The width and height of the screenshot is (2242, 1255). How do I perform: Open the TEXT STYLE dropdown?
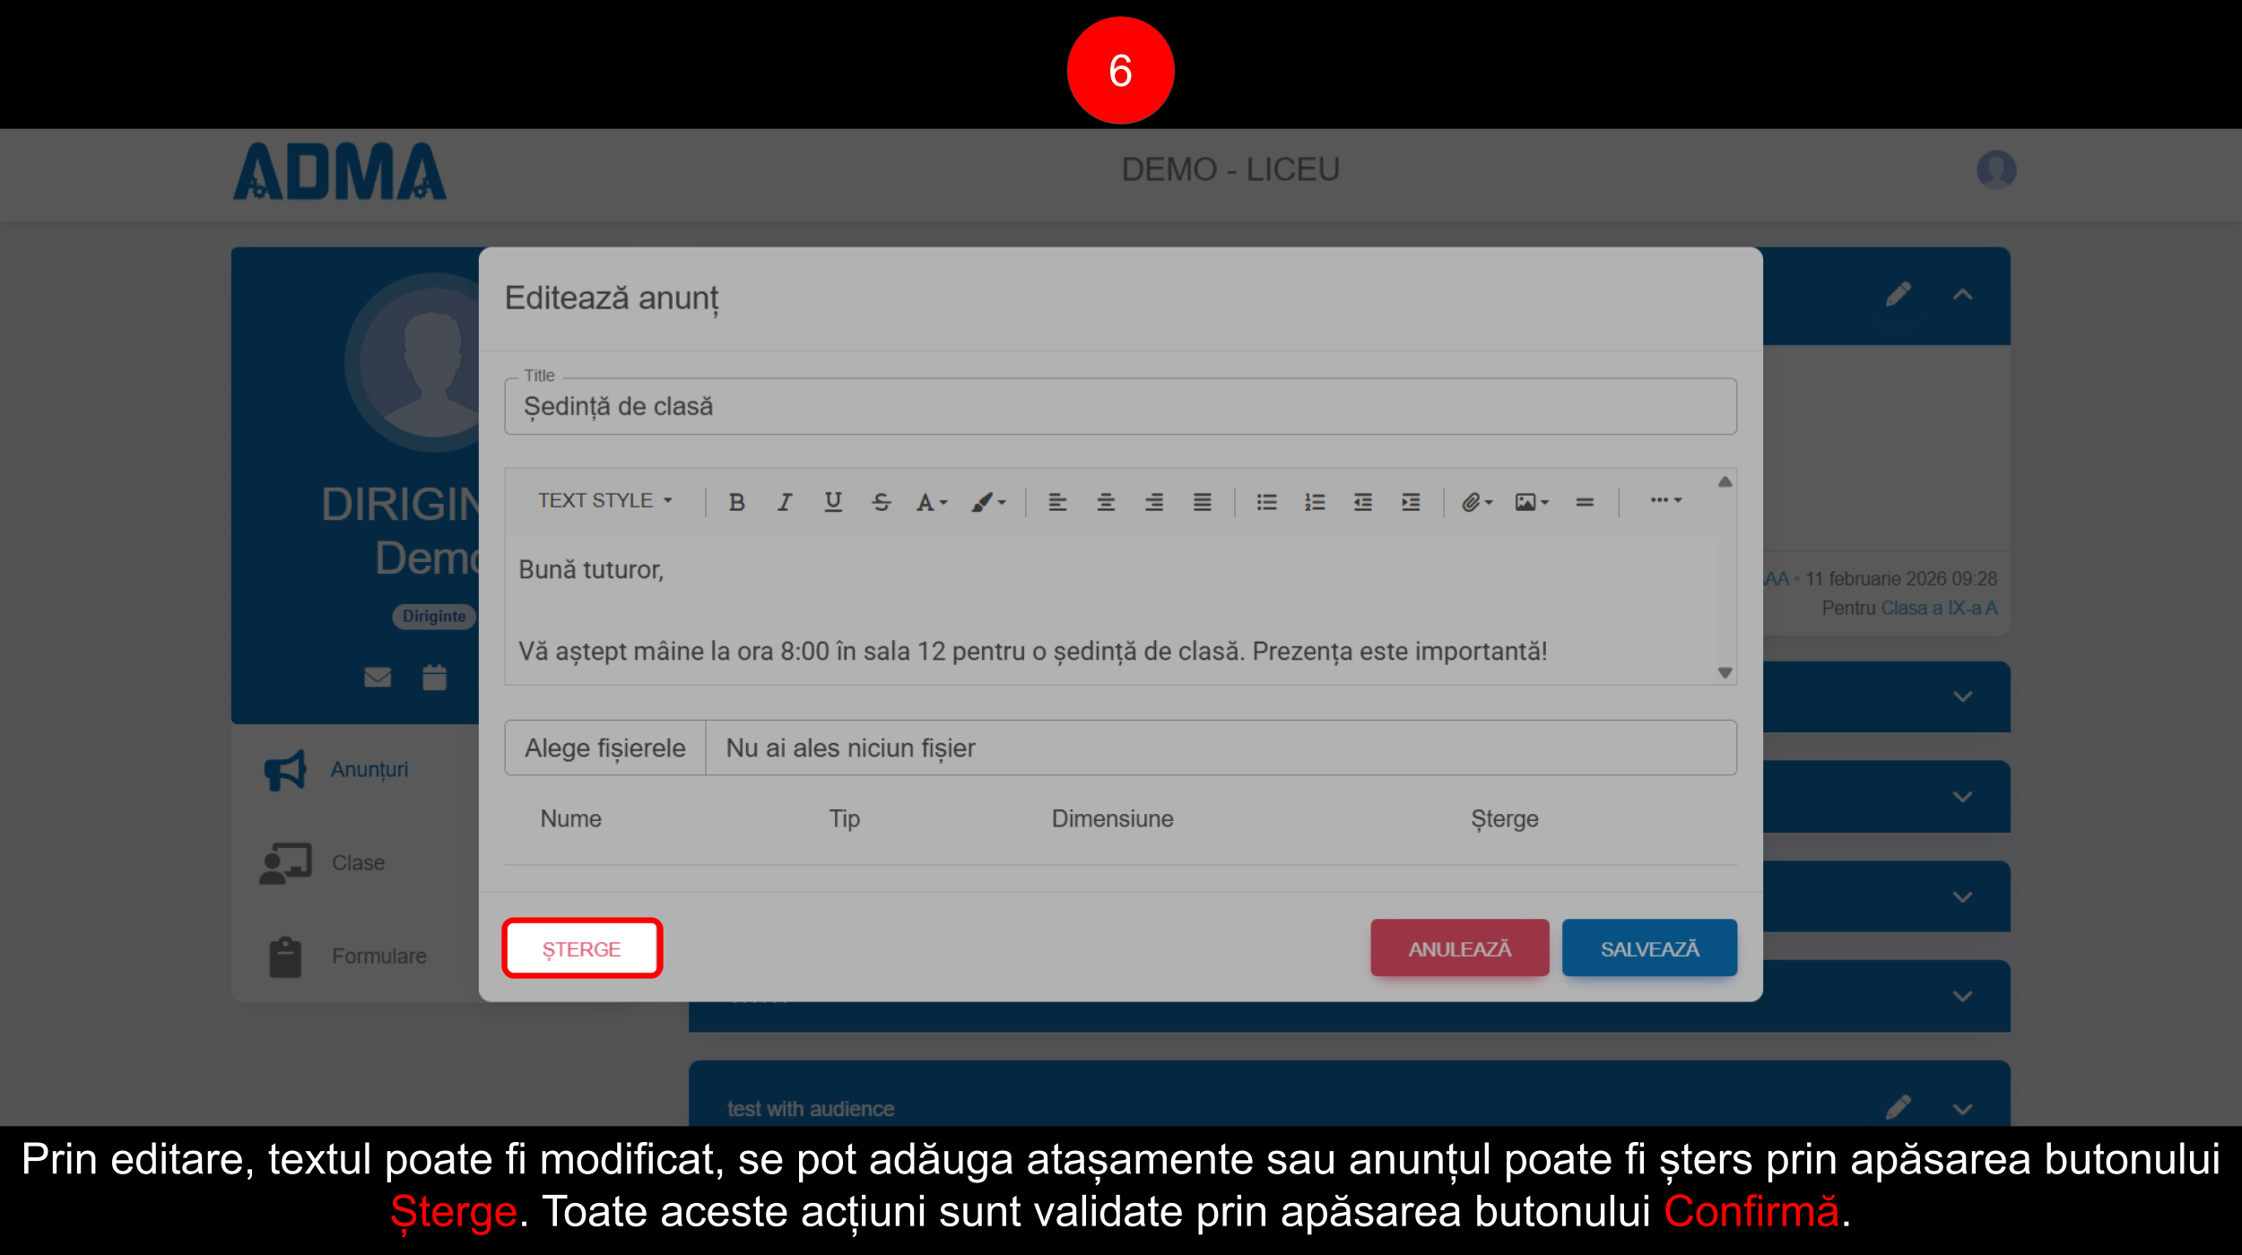[604, 500]
